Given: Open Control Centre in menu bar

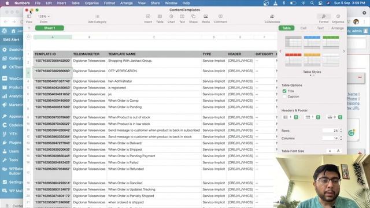Looking at the screenshot, I should point(320,3).
